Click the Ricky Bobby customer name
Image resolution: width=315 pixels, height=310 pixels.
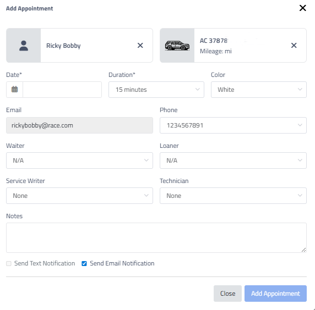coord(63,46)
